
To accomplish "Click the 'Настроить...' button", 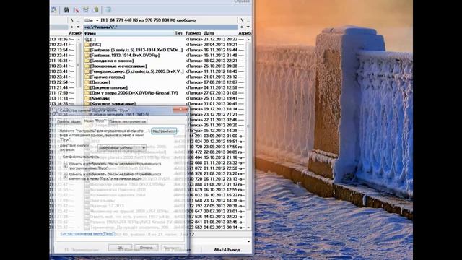I will pyautogui.click(x=164, y=131).
